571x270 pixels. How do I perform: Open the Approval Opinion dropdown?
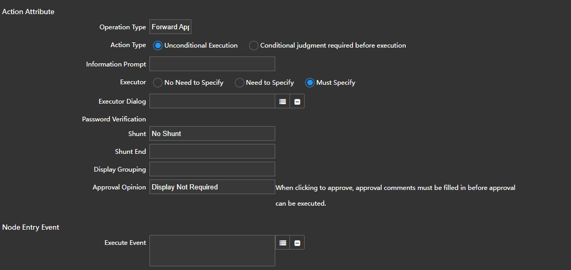click(x=212, y=187)
